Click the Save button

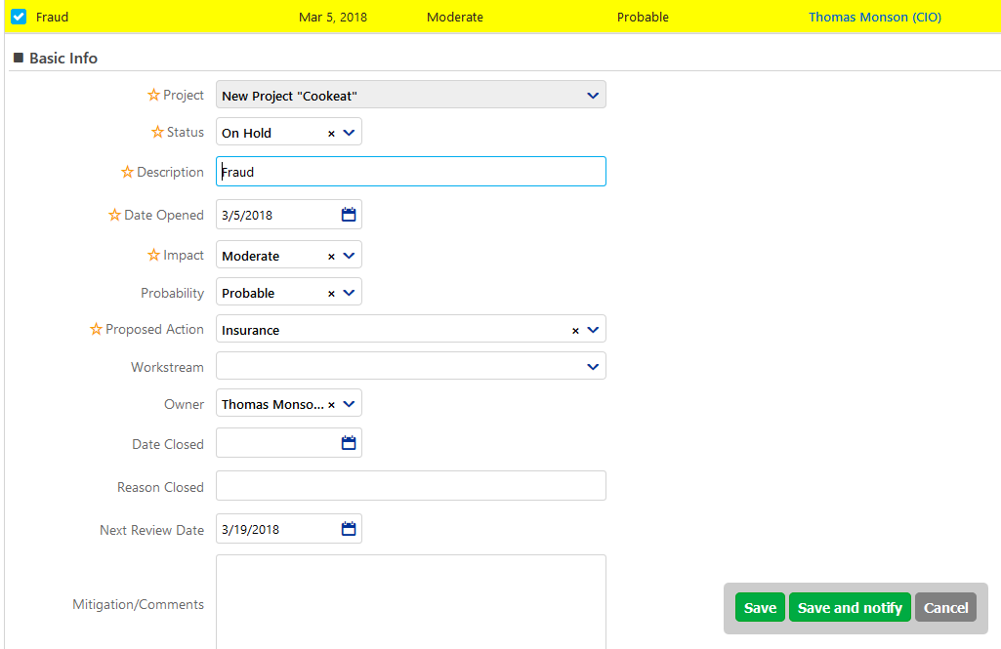pos(760,607)
